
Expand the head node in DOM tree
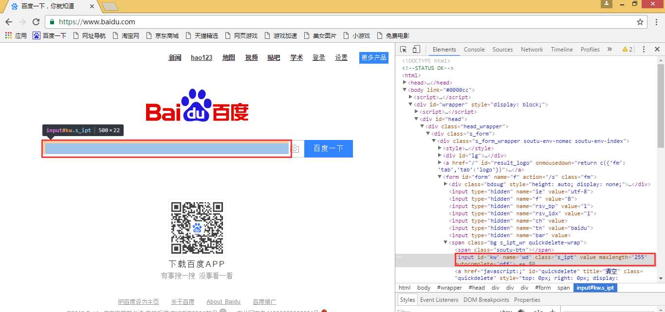click(405, 83)
